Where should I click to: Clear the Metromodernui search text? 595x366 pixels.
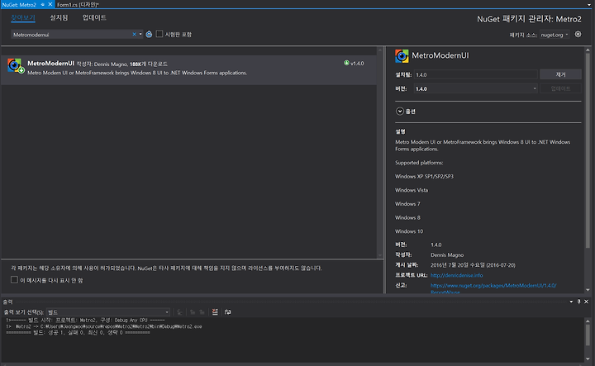pos(134,34)
